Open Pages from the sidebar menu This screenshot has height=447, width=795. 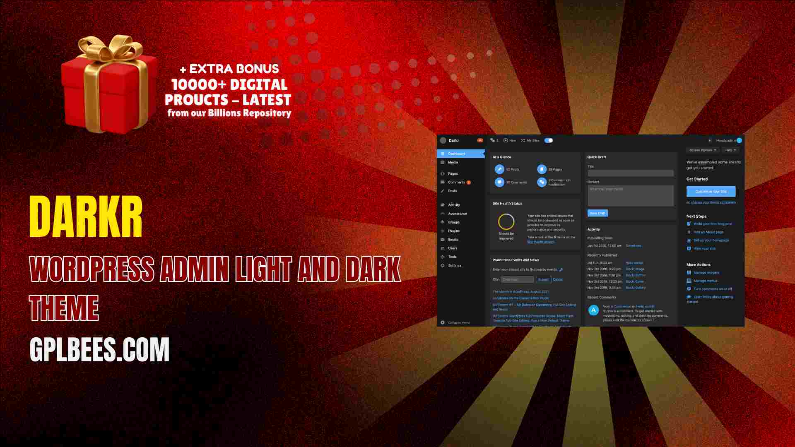[x=453, y=173]
